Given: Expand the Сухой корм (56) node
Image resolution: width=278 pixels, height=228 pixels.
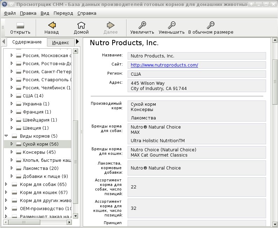Looking at the screenshot, I should pyautogui.click(x=12, y=144).
